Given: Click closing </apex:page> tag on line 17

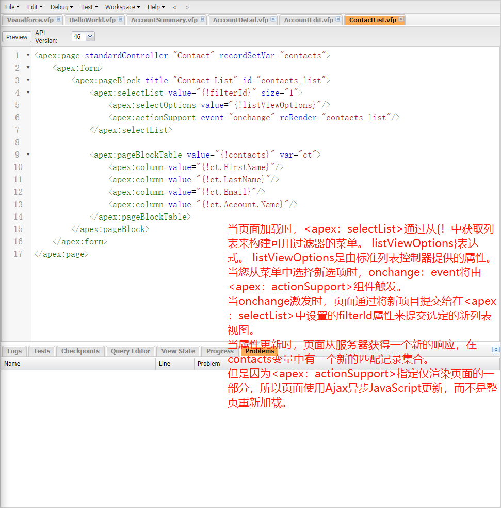Looking at the screenshot, I should click(61, 254).
